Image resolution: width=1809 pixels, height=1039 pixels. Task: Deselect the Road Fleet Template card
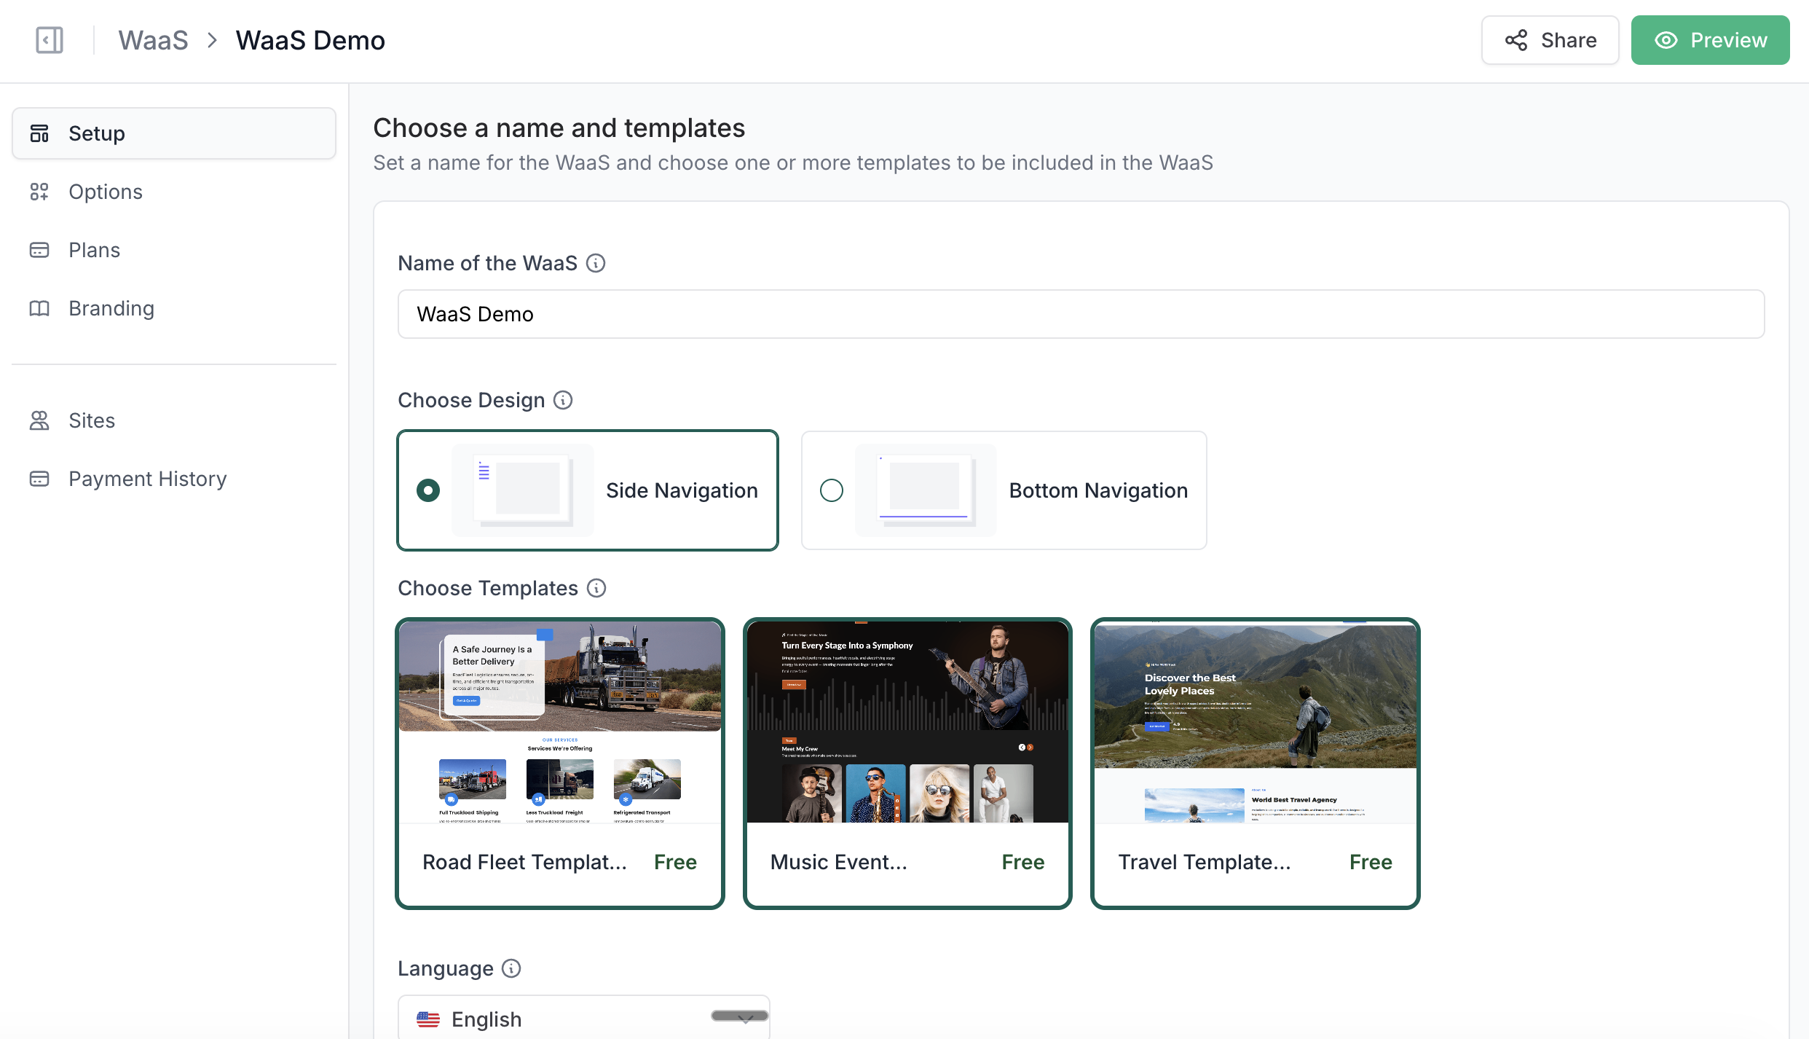[559, 763]
